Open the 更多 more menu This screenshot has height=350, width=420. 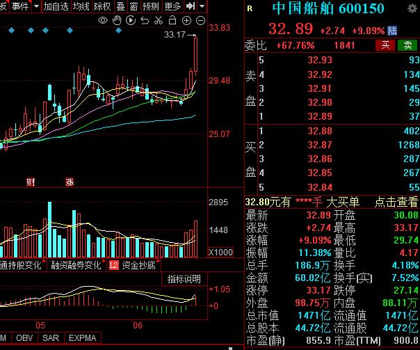click(172, 6)
